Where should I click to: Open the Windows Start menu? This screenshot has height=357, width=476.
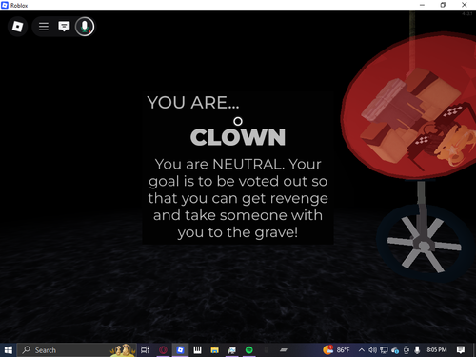9,350
